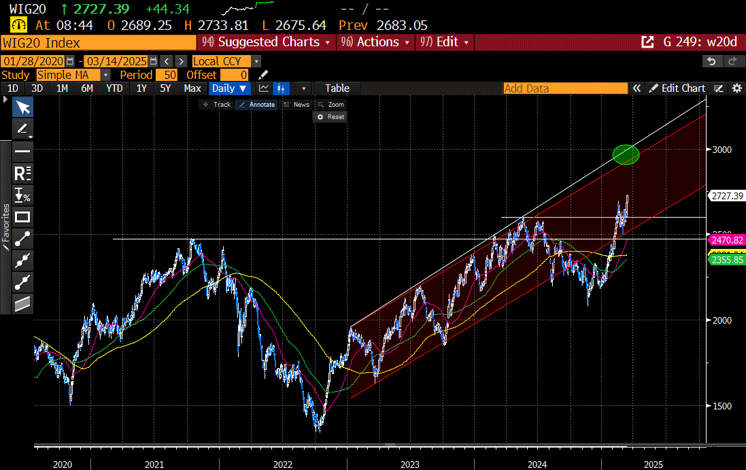The height and width of the screenshot is (470, 746).
Task: Shift date range forward
Action: click(x=181, y=61)
